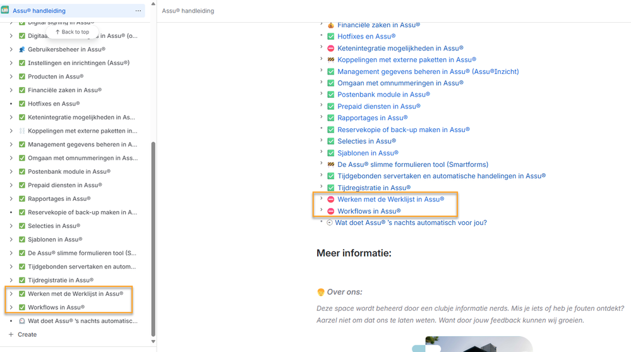This screenshot has width=631, height=352.
Task: Click red icon beside Werken met de Werklijst link
Action: [331, 199]
